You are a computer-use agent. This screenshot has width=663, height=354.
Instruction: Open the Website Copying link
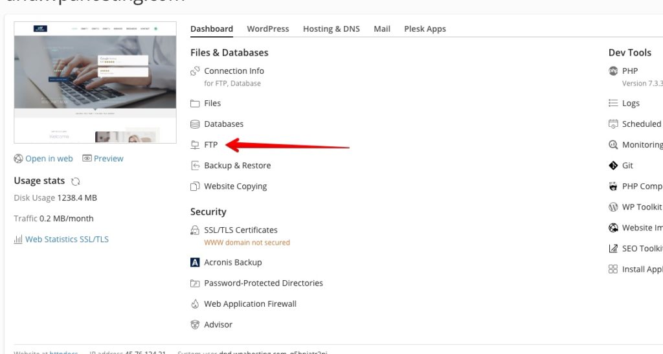[236, 186]
